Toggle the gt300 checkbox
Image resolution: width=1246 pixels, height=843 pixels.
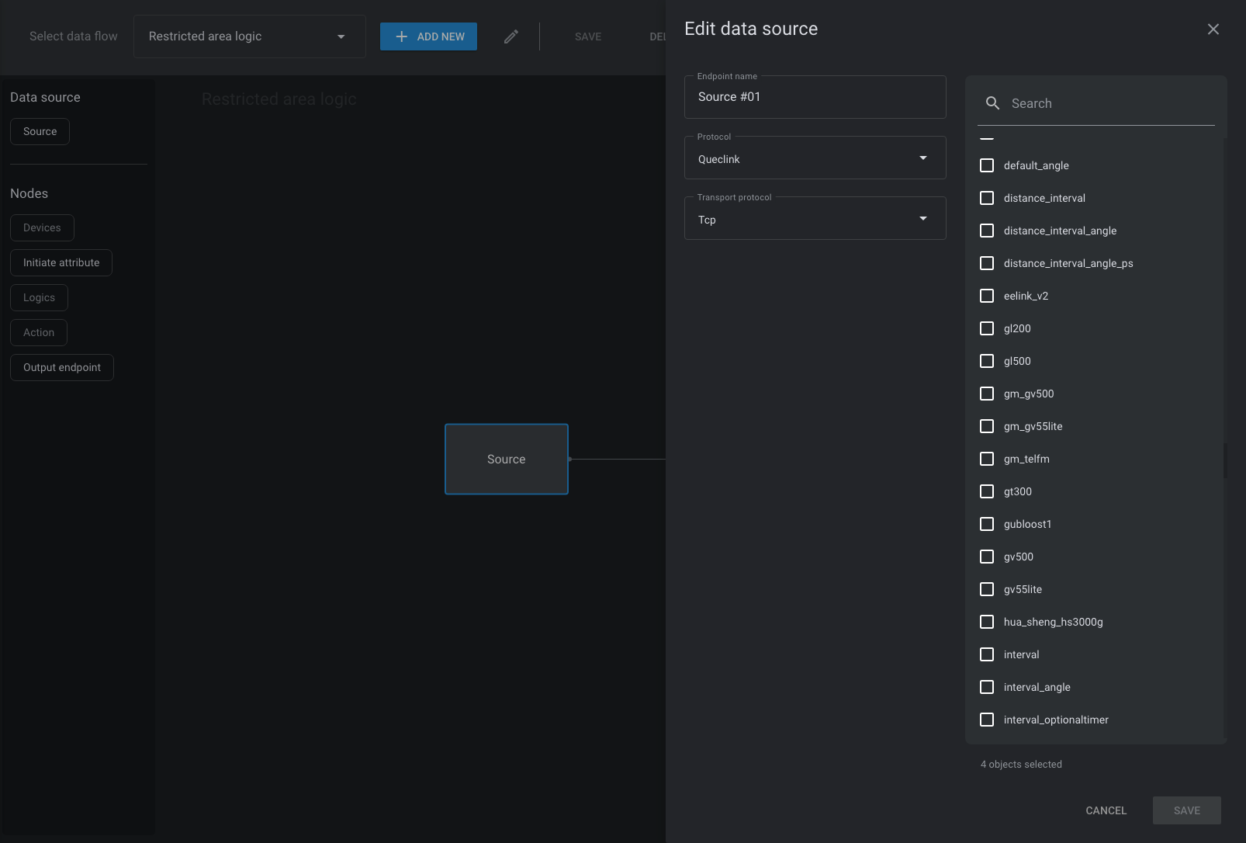pyautogui.click(x=987, y=491)
